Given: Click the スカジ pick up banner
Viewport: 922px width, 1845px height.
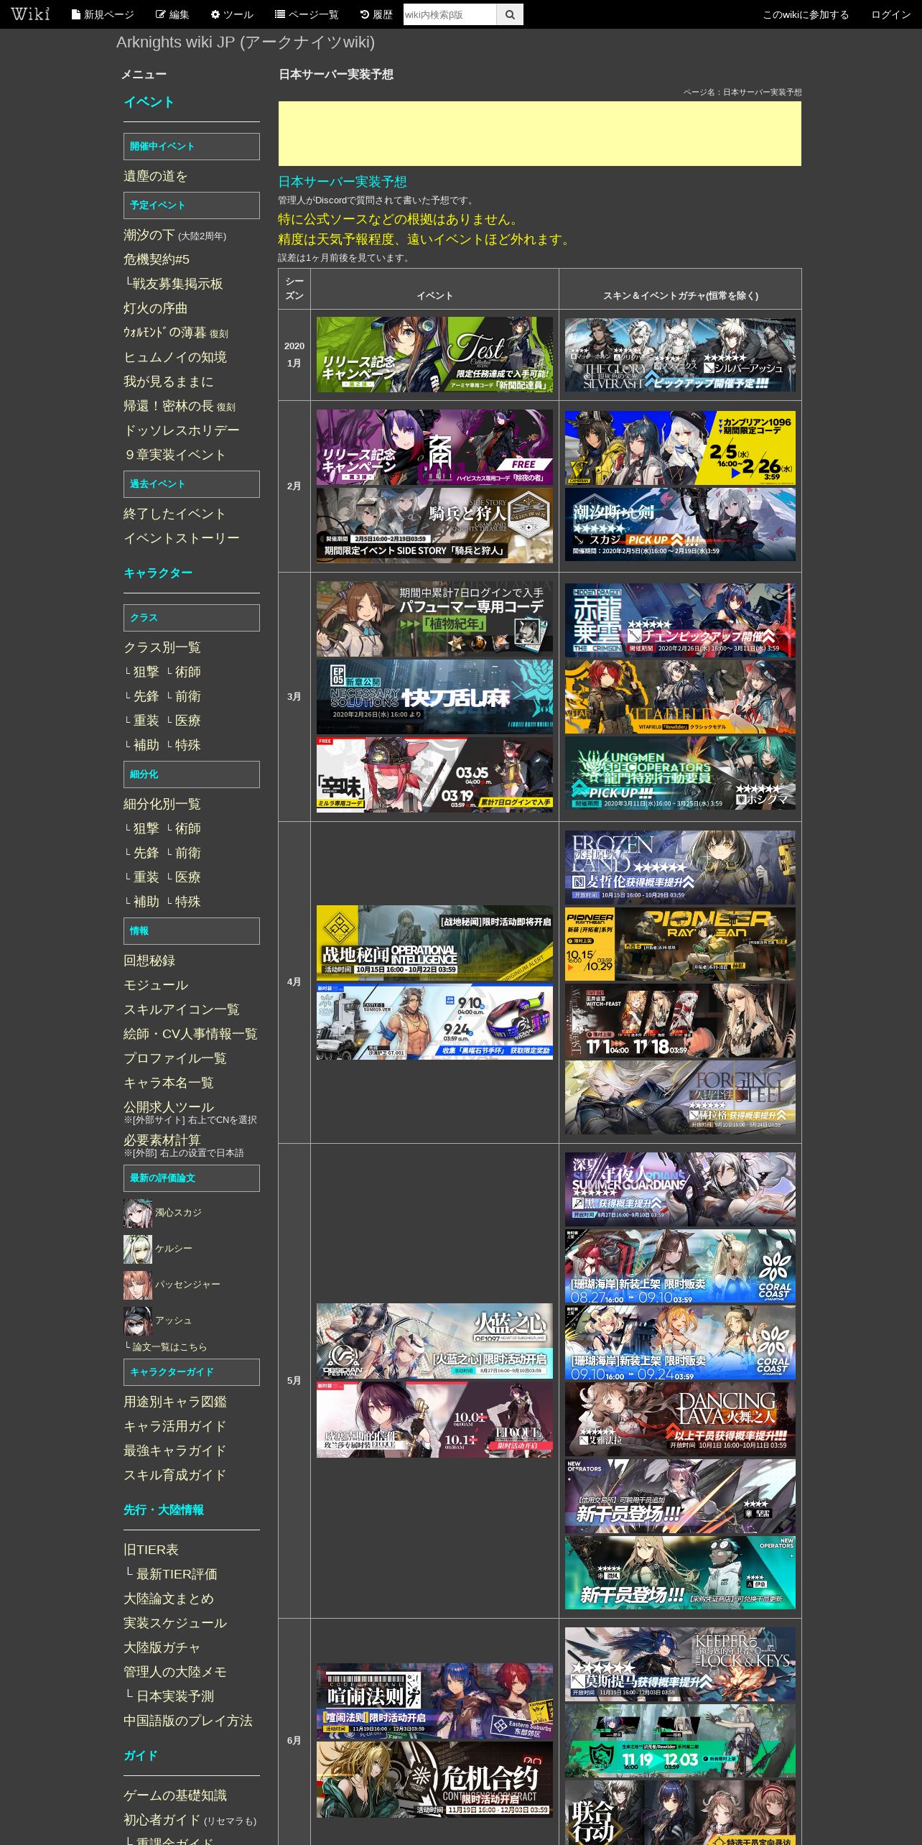Looking at the screenshot, I should click(x=680, y=524).
